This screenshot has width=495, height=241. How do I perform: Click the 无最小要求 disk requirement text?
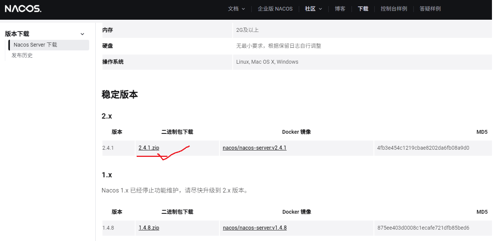tap(279, 46)
